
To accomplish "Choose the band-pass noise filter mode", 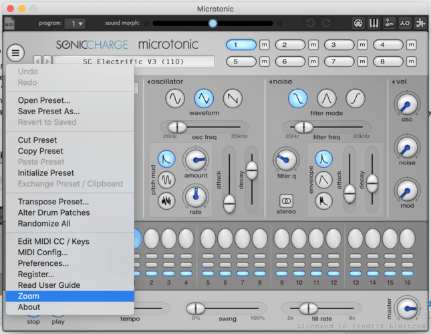I will click(327, 98).
